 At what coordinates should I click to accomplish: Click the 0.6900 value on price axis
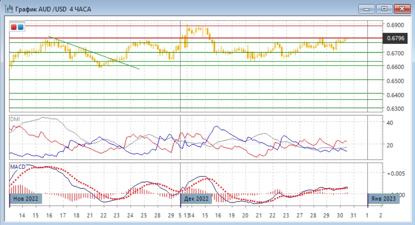click(396, 25)
